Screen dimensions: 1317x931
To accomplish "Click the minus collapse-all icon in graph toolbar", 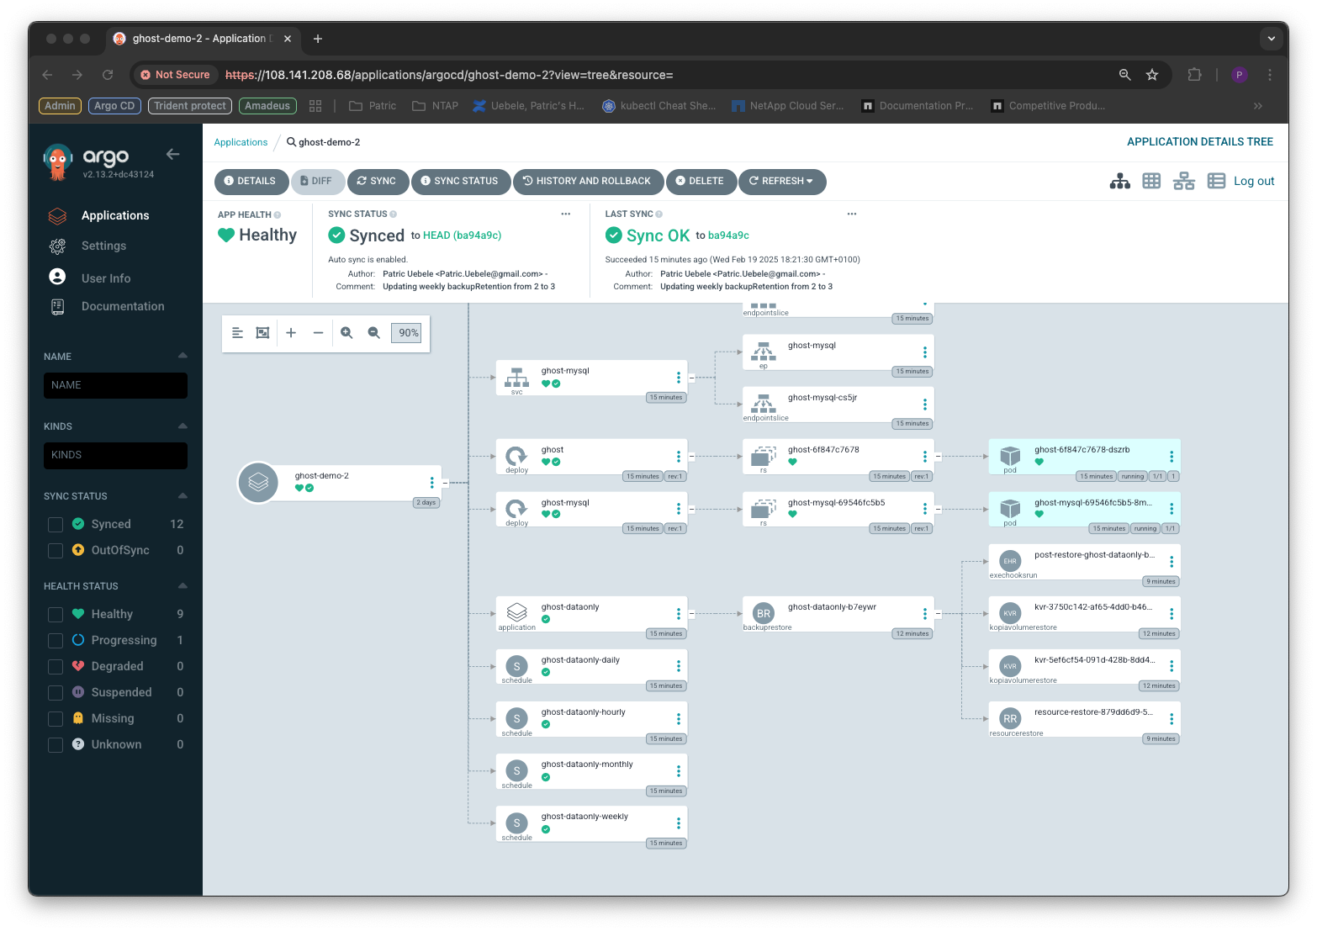I will tap(318, 333).
